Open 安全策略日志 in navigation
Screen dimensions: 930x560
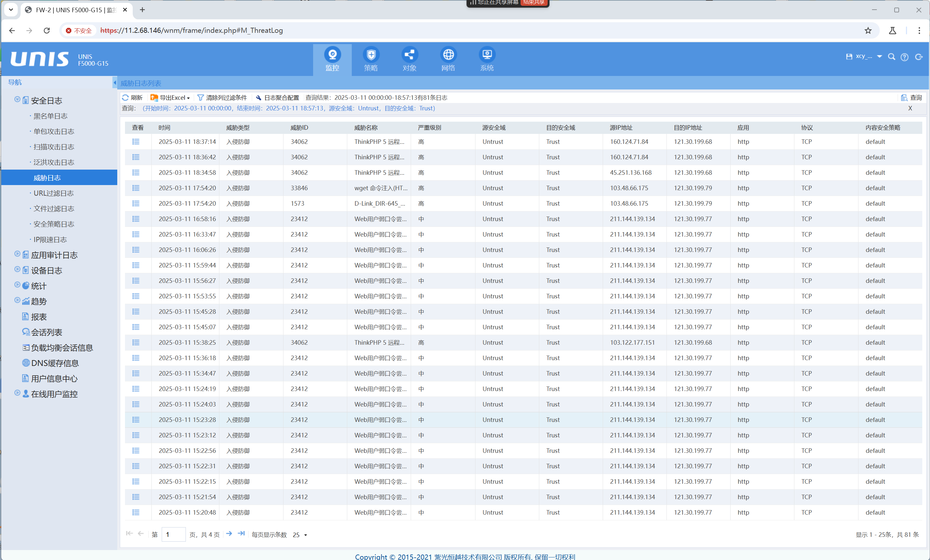(53, 224)
